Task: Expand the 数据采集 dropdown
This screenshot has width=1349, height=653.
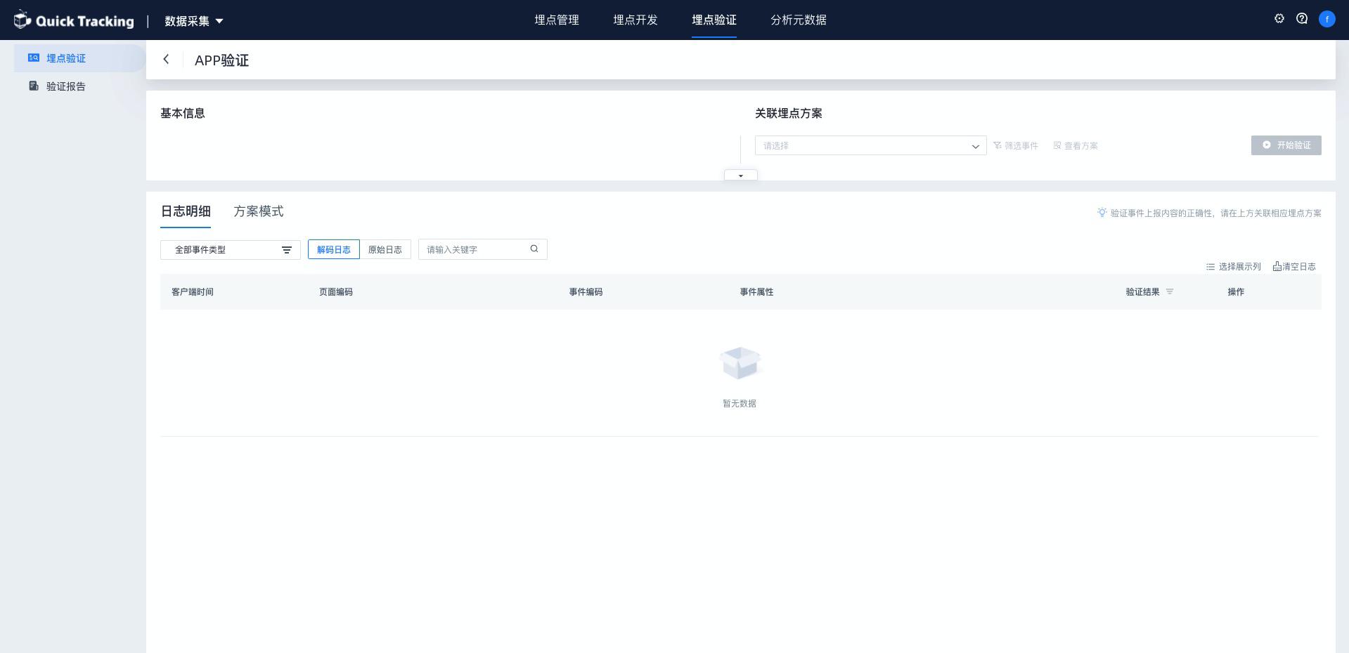Action: coord(194,21)
